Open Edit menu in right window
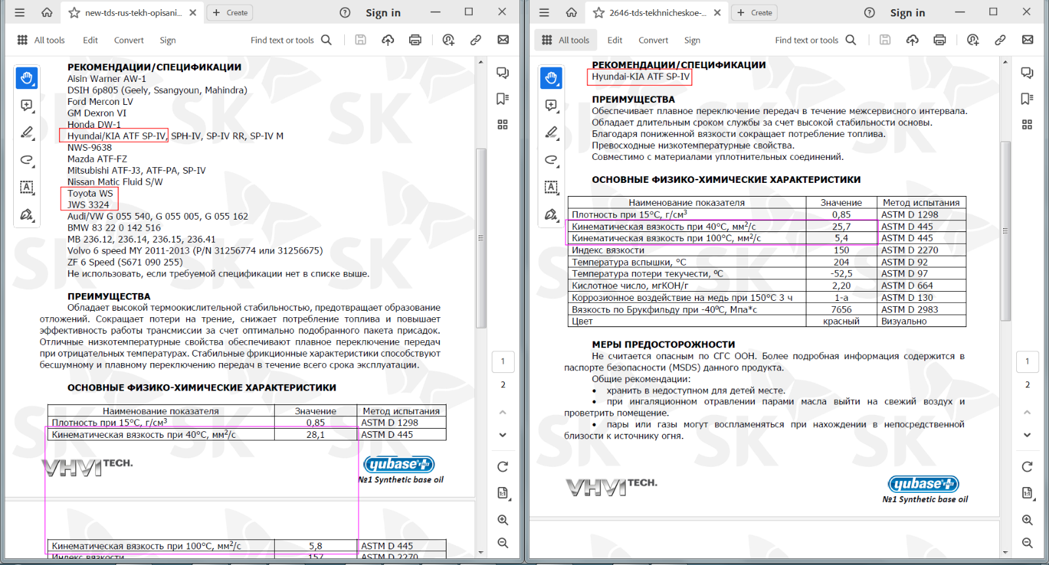The width and height of the screenshot is (1049, 565). pos(615,40)
